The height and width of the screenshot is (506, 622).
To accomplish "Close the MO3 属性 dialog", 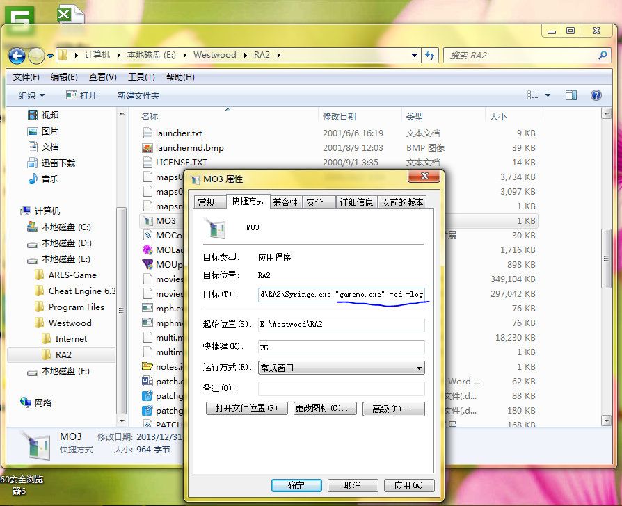I will (x=424, y=176).
